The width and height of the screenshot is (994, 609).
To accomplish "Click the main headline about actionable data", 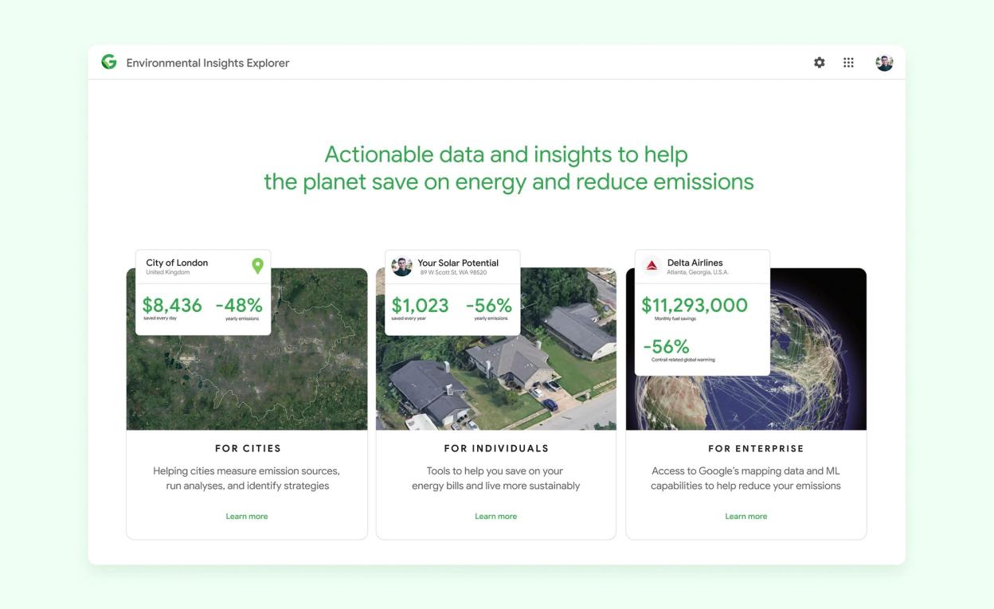I will [509, 168].
